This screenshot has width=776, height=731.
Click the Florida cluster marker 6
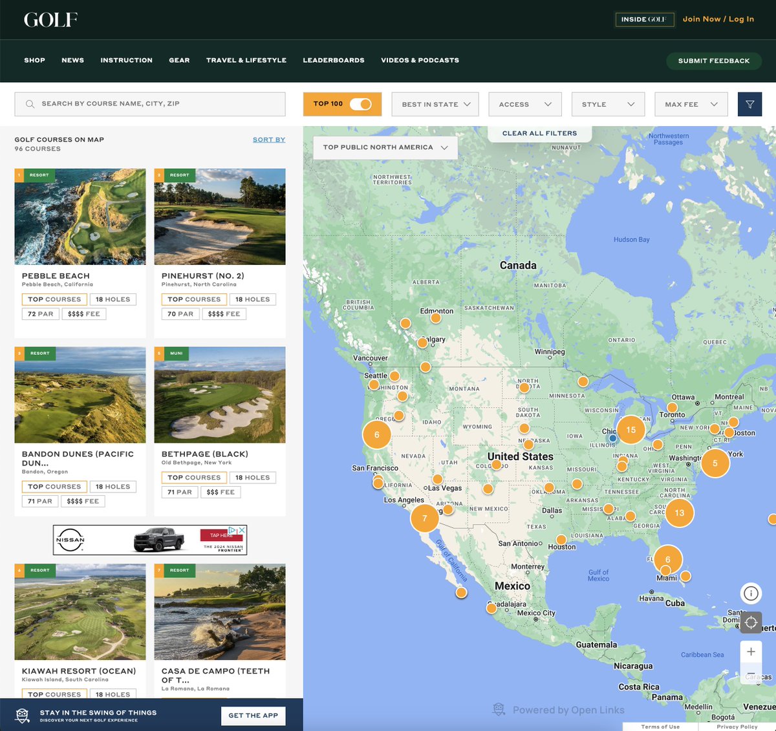pos(668,560)
